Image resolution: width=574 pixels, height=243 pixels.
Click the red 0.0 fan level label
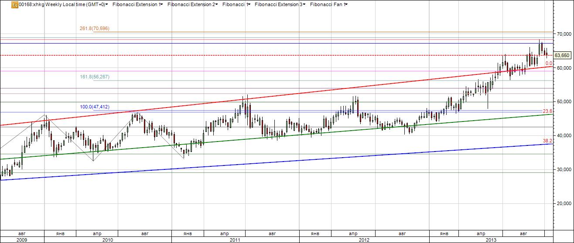tap(549, 63)
